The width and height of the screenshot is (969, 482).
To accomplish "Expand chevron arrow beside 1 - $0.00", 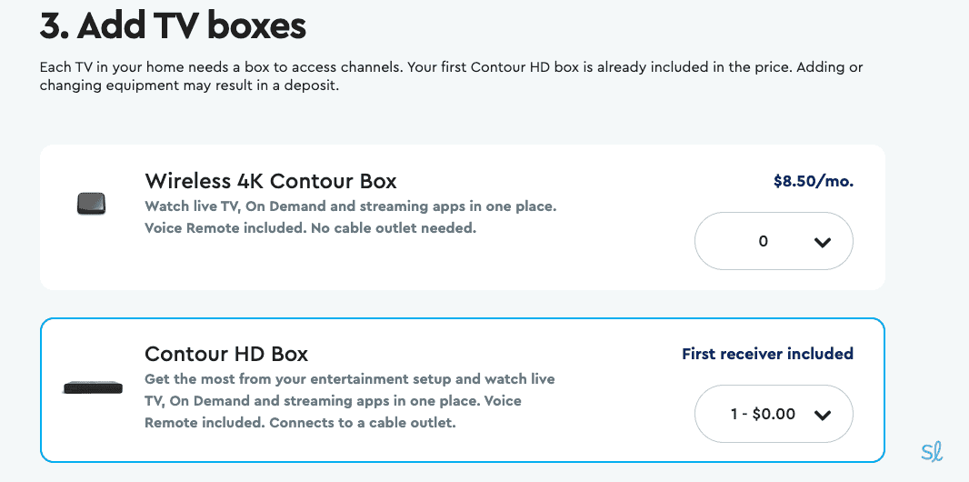I will (x=823, y=415).
